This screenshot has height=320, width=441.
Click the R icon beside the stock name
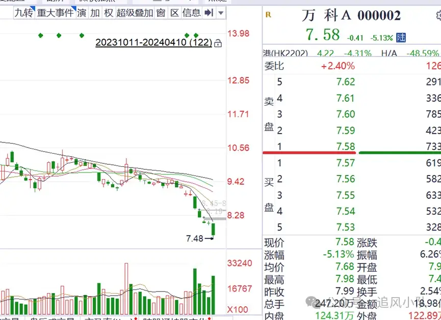268,15
